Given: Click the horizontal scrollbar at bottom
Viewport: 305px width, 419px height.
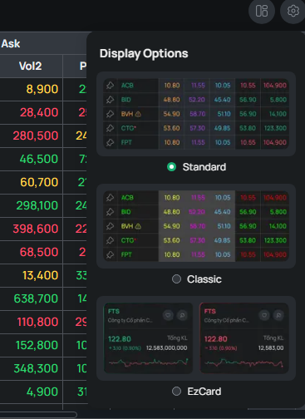Looking at the screenshot, I should click(x=38, y=415).
